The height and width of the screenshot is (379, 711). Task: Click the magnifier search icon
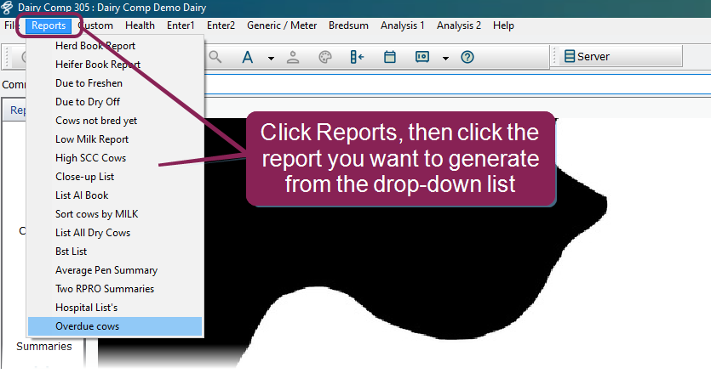215,57
